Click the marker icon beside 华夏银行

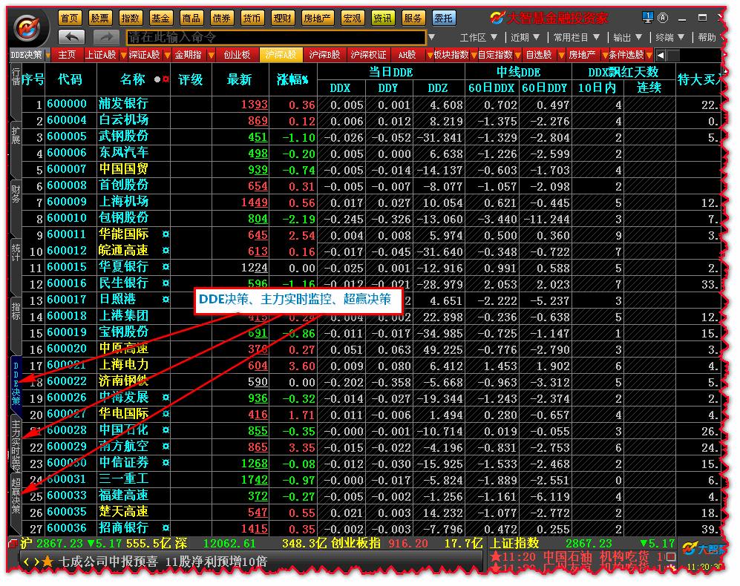point(166,266)
